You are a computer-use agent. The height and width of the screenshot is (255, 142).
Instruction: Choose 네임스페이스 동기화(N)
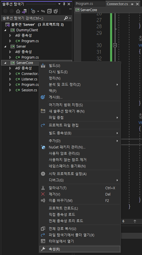(x=80, y=166)
